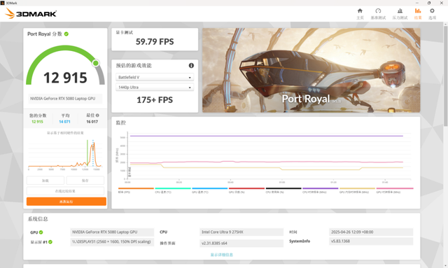This screenshot has width=448, height=268.
Task: Click the info icon beside estimated game performance
Action: (x=191, y=66)
